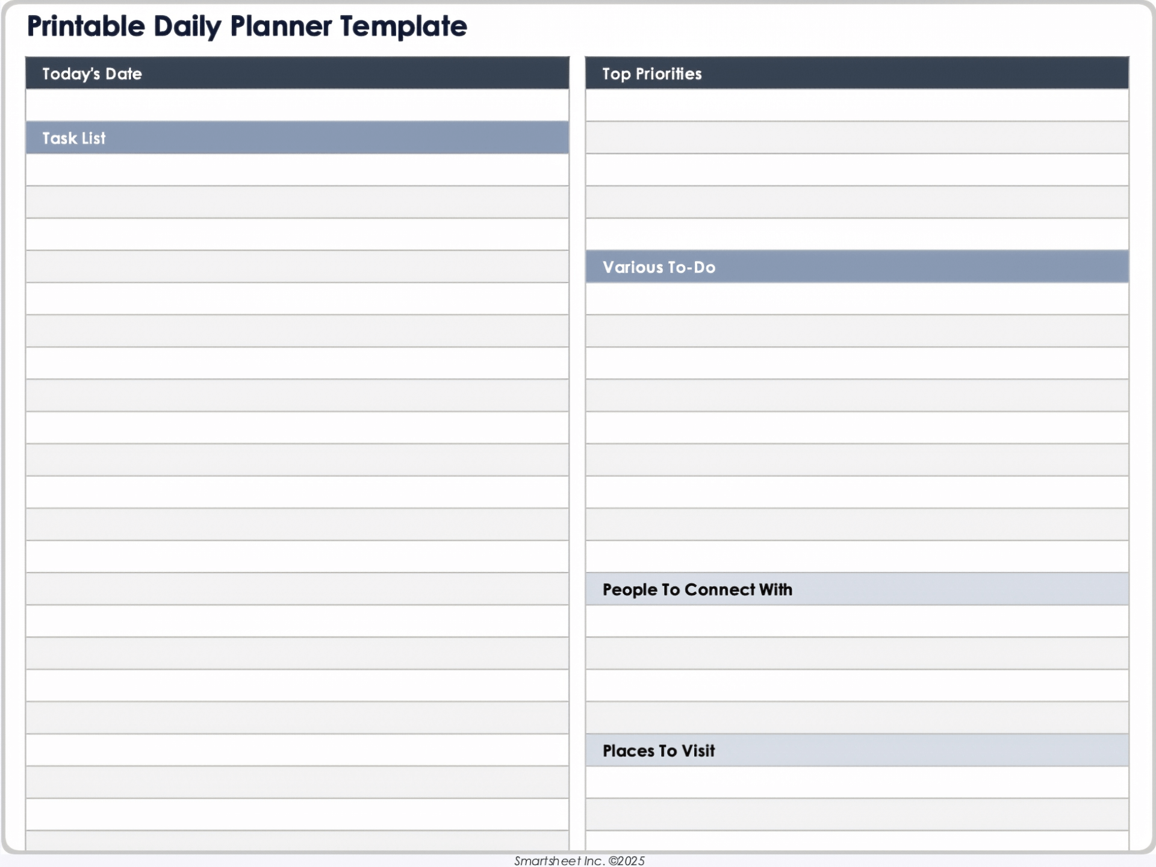The image size is (1156, 867).
Task: Click the first row under Top Priorities
Action: coord(857,105)
